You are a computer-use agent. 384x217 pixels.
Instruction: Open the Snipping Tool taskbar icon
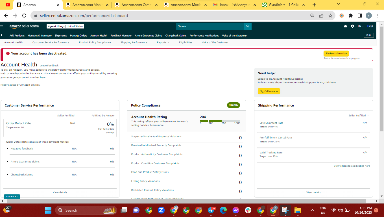285,210
